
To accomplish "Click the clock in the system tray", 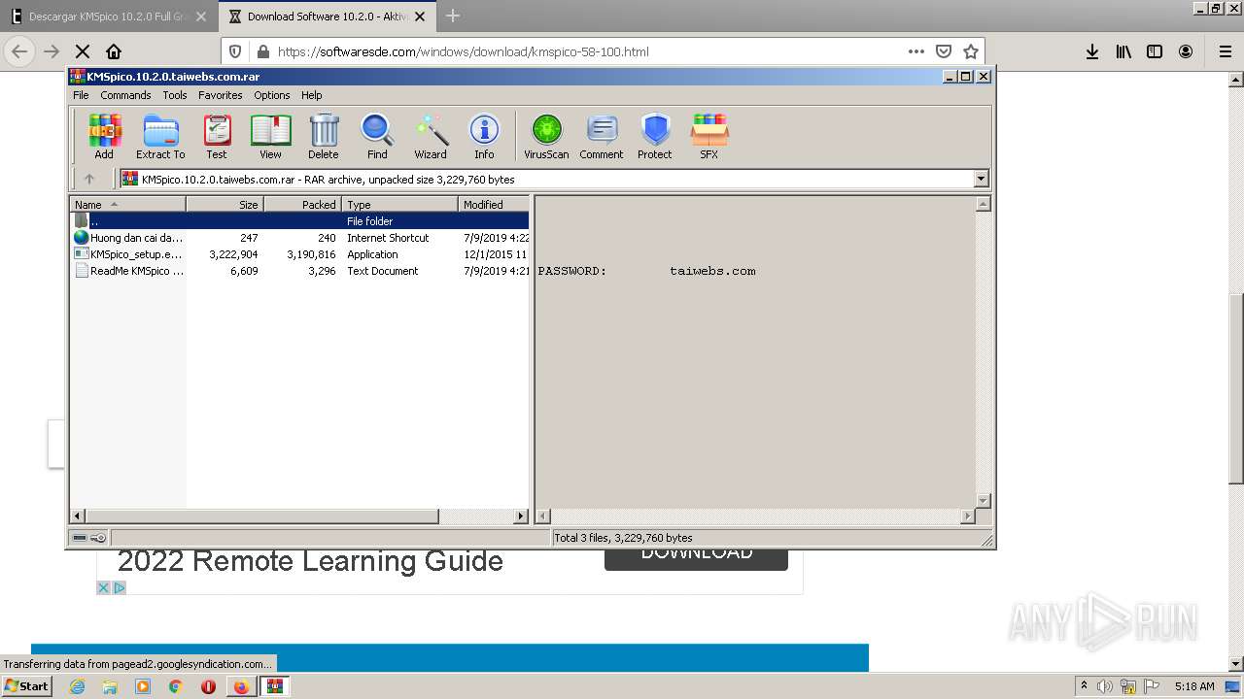I will pyautogui.click(x=1194, y=686).
